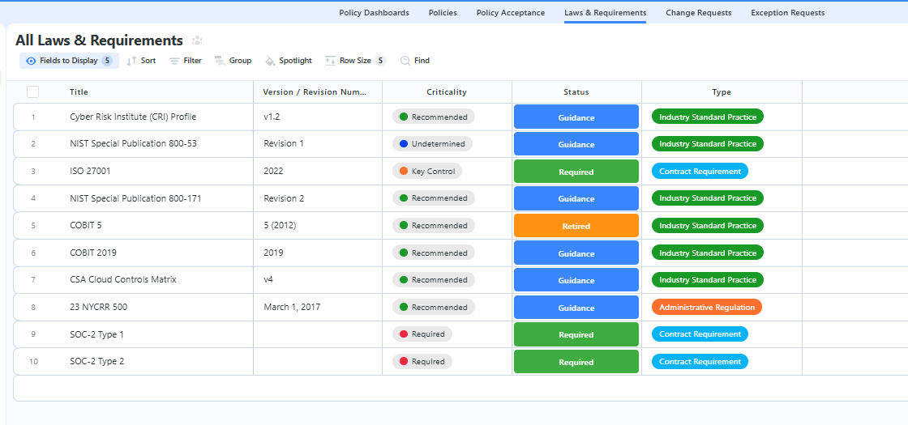This screenshot has width=908, height=425.
Task: Click the Undetermined criticality tag
Action: (x=433, y=144)
